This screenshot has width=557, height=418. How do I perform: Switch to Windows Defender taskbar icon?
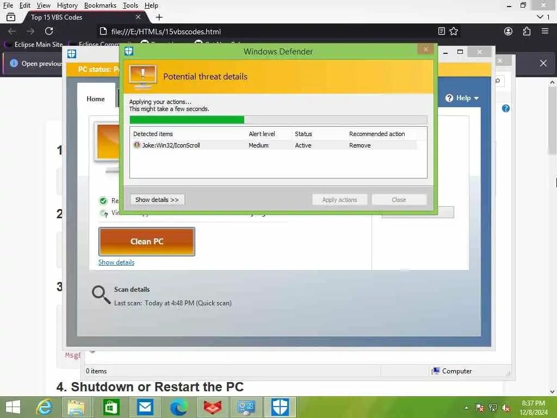[280, 407]
